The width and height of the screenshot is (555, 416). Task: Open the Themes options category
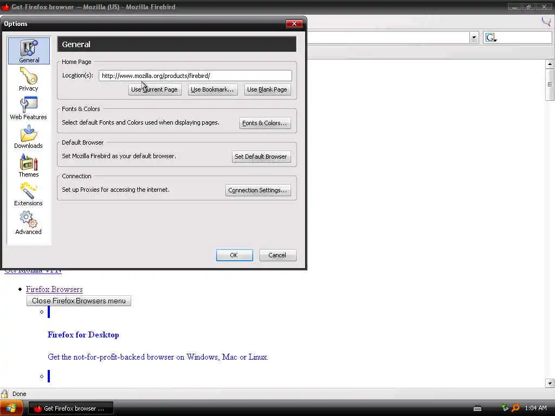tap(28, 166)
